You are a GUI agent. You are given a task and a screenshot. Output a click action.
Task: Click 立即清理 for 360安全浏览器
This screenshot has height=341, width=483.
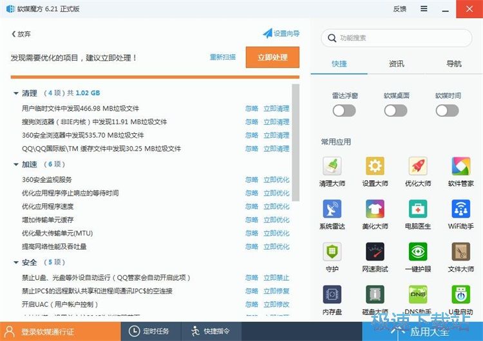pyautogui.click(x=276, y=135)
